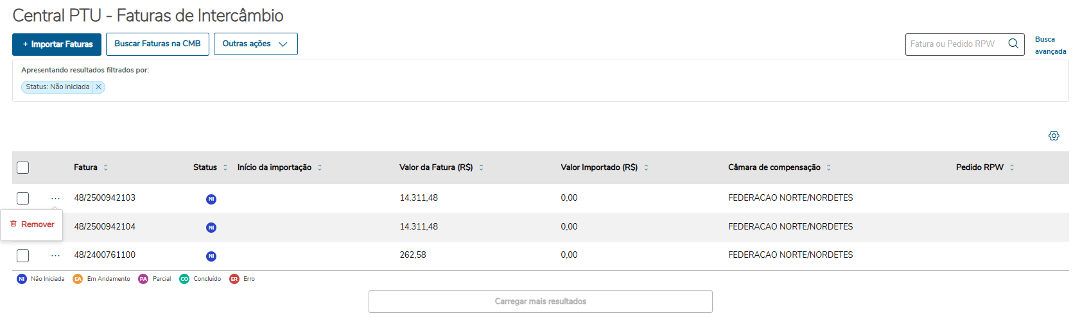
Task: Click the search magnifier icon
Action: coord(1013,44)
